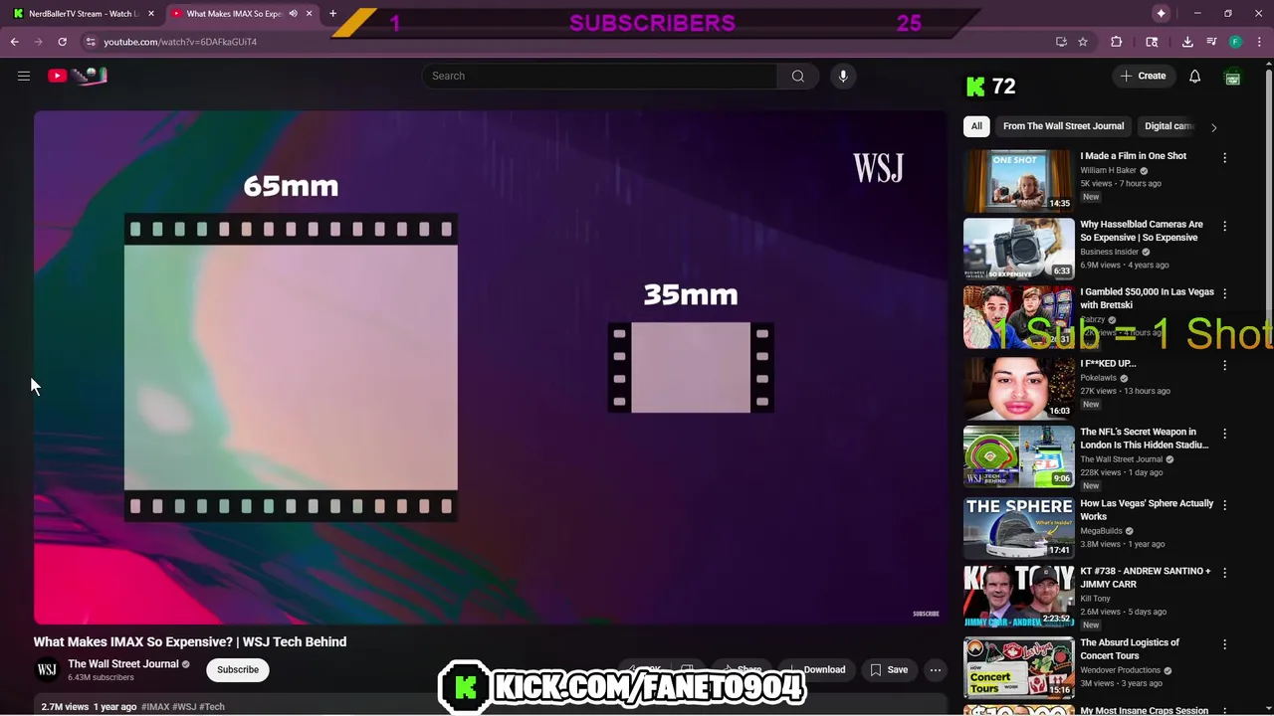Open I Made a Film in One Shot thumbnail
The height and width of the screenshot is (716, 1274).
pyautogui.click(x=1018, y=181)
